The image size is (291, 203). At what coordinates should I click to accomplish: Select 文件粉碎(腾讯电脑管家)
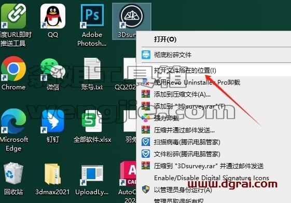[213, 154]
